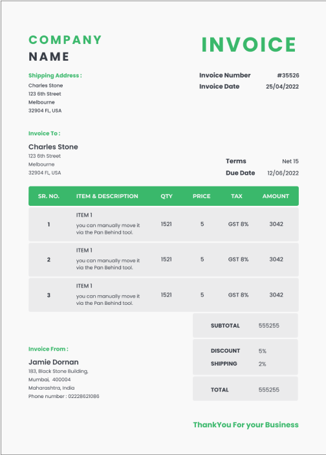
Task: Click the PRICE column header
Action: [x=202, y=196]
